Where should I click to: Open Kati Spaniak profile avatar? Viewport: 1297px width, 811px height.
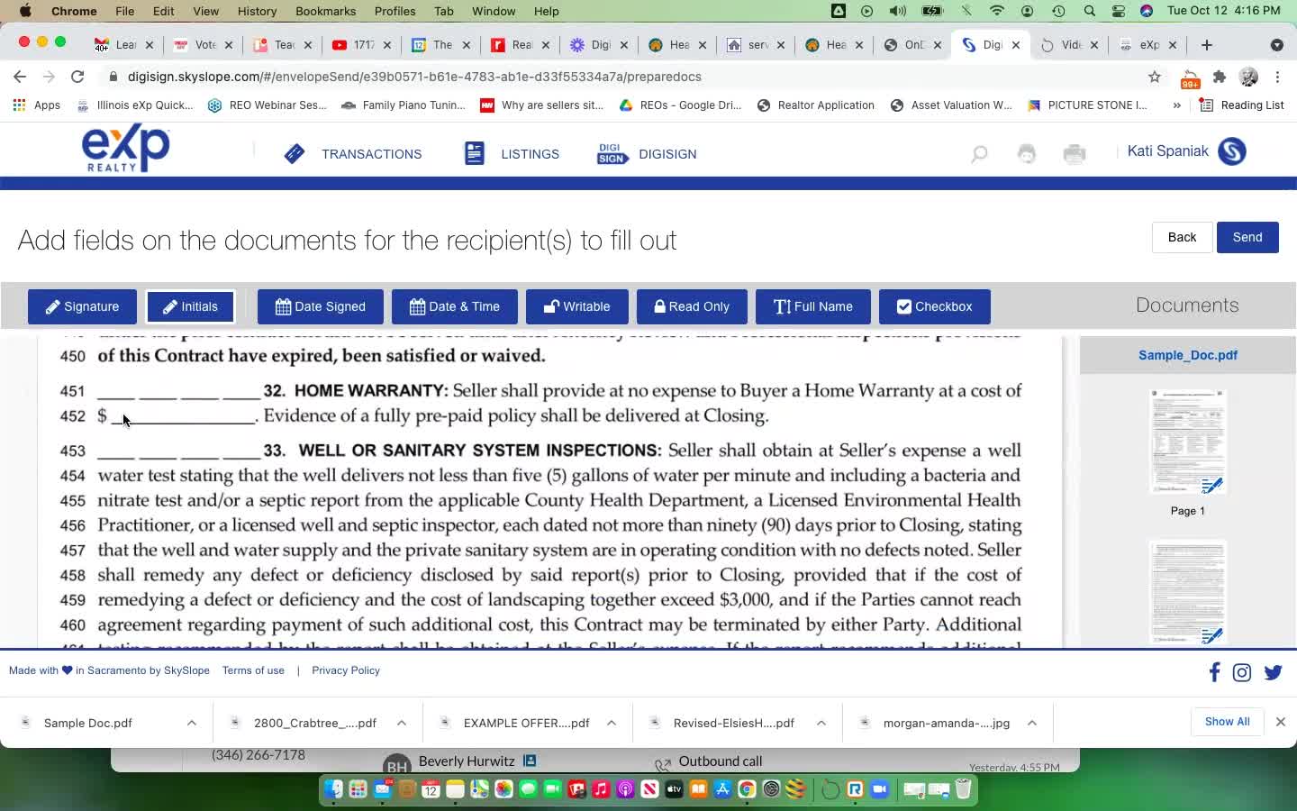[x=1232, y=151]
